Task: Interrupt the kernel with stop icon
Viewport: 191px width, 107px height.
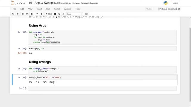Action: click(x=55, y=14)
